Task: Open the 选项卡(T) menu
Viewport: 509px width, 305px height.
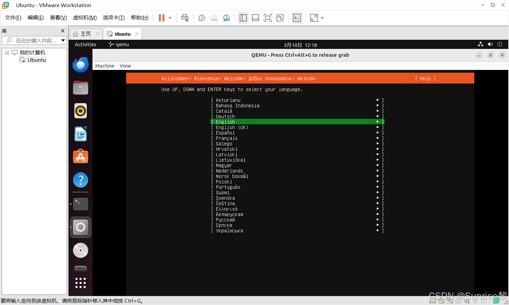Action: pos(114,18)
